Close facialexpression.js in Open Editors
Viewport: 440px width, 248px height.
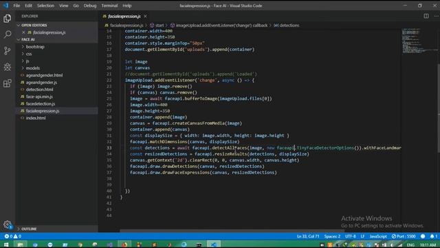pyautogui.click(x=23, y=32)
